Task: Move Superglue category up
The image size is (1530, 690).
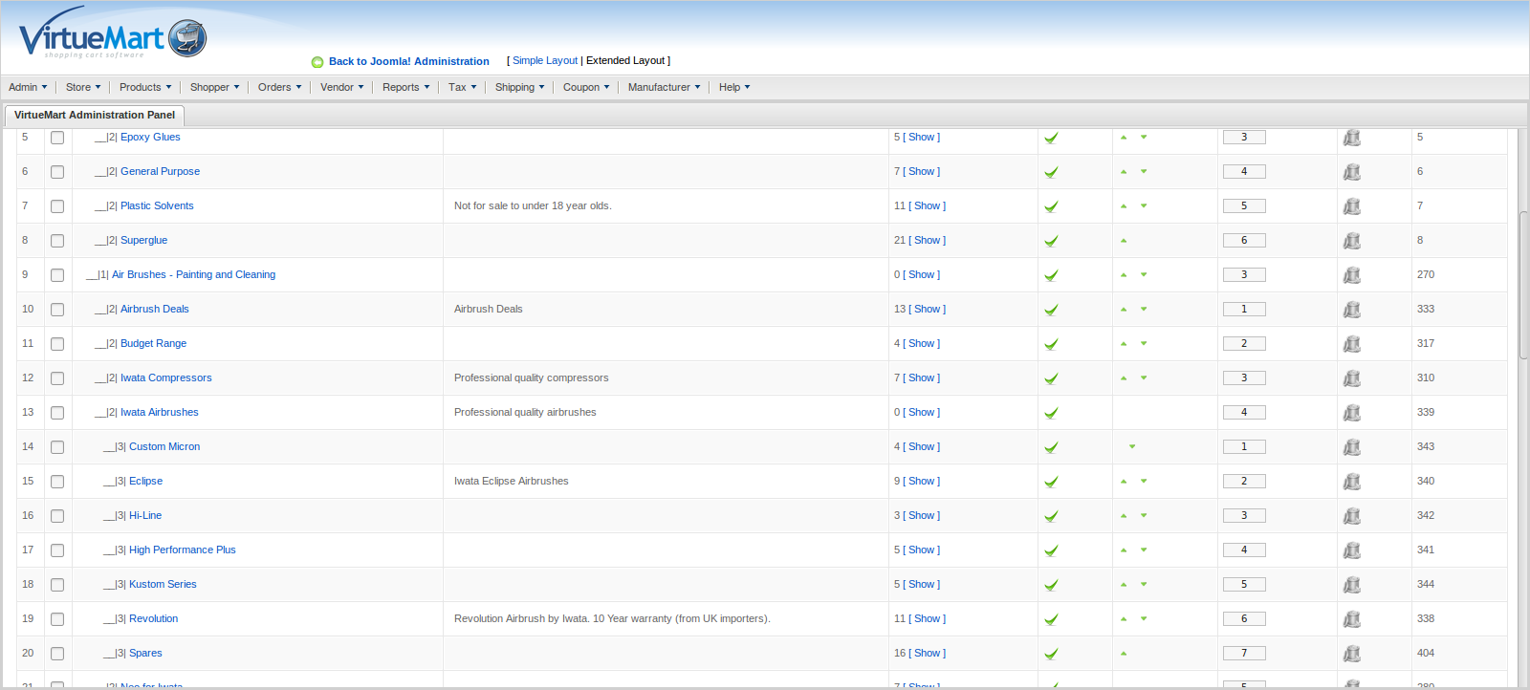Action: (x=1124, y=241)
